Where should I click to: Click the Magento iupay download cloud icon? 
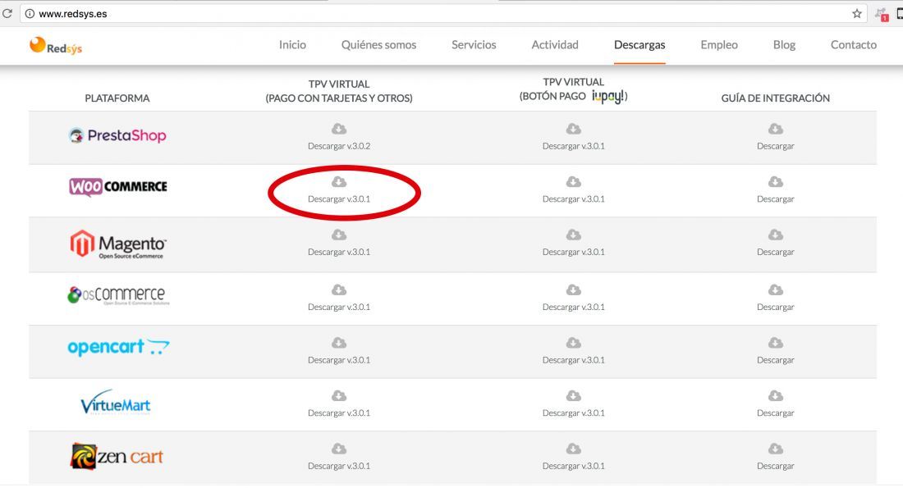point(574,235)
